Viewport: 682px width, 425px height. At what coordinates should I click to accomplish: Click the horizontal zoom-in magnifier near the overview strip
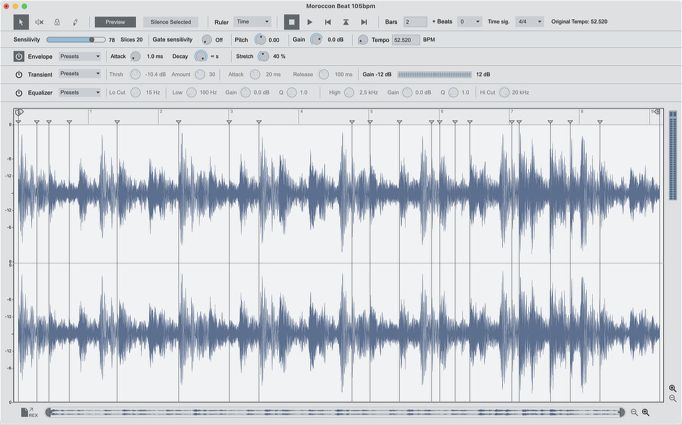tap(645, 411)
